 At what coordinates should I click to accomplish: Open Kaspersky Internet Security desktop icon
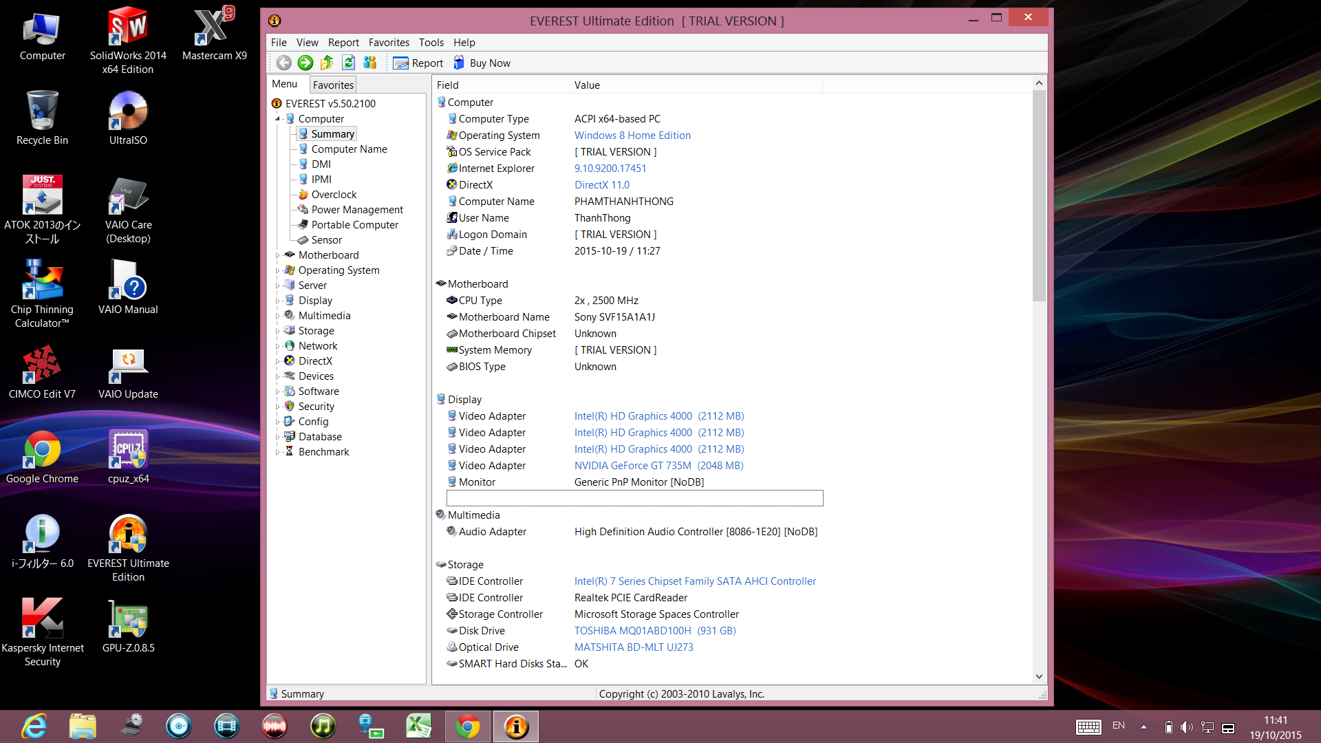[43, 633]
